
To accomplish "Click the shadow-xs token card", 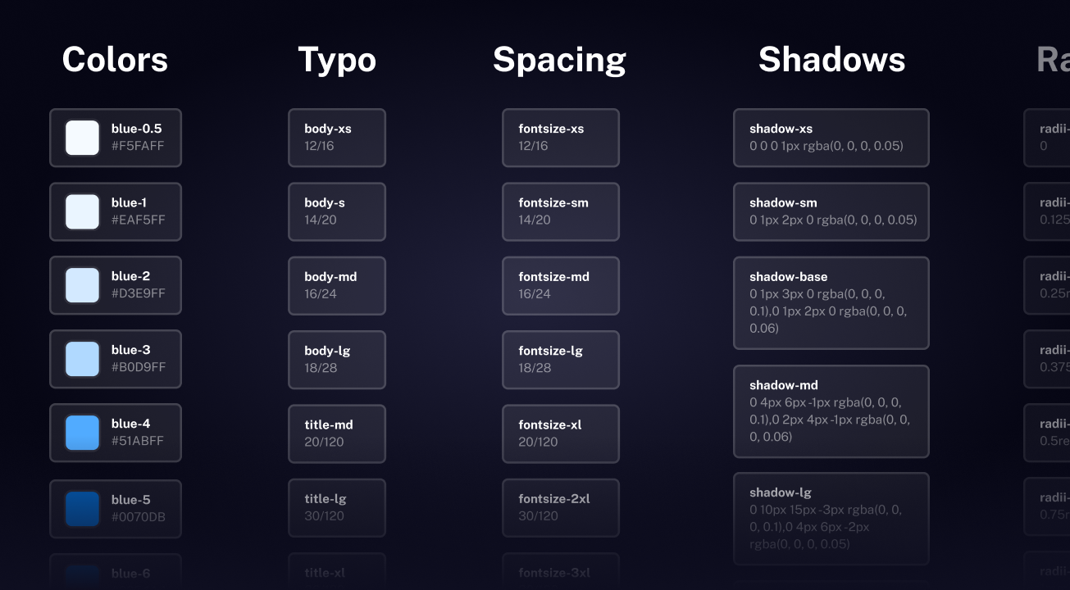I will tap(831, 138).
